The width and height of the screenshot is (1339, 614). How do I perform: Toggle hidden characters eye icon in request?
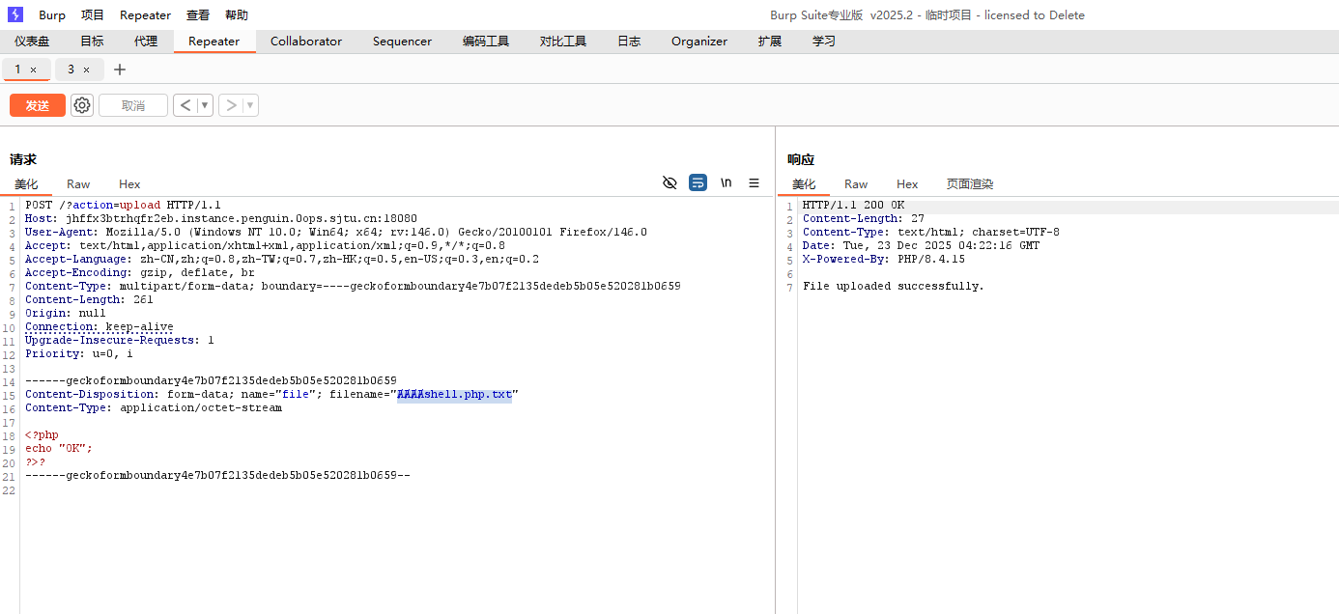pyautogui.click(x=669, y=182)
